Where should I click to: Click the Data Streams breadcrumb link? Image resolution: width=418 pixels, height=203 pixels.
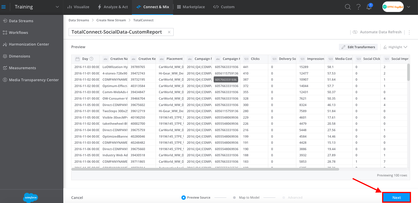(79, 20)
